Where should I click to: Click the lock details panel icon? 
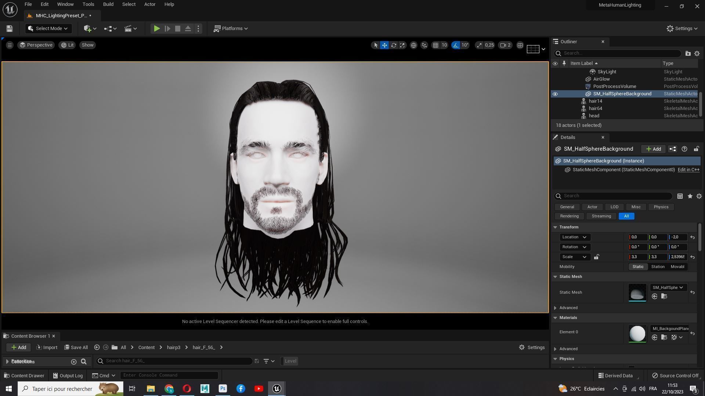click(x=696, y=149)
